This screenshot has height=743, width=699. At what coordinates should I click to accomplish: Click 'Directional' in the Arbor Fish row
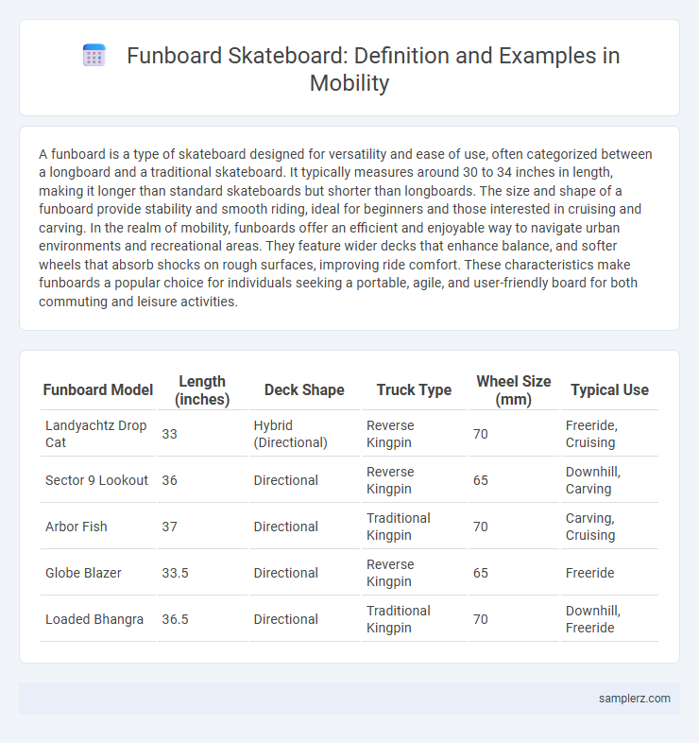(x=285, y=527)
